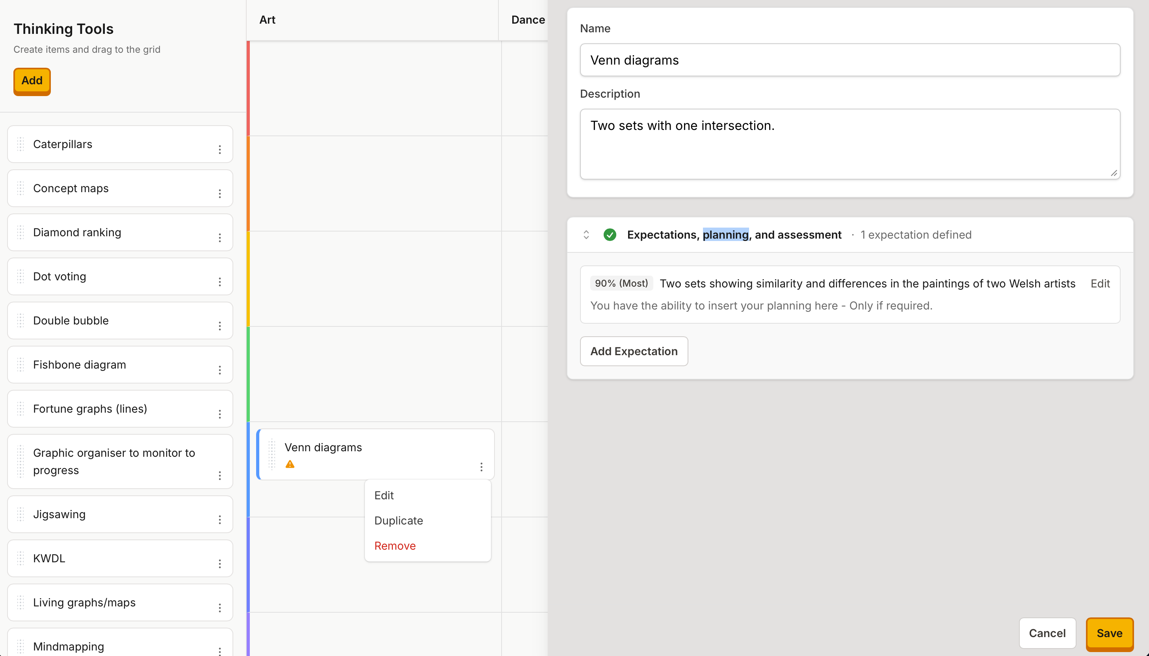
Task: Click the Venn diagrams card three-dot menu
Action: (x=481, y=467)
